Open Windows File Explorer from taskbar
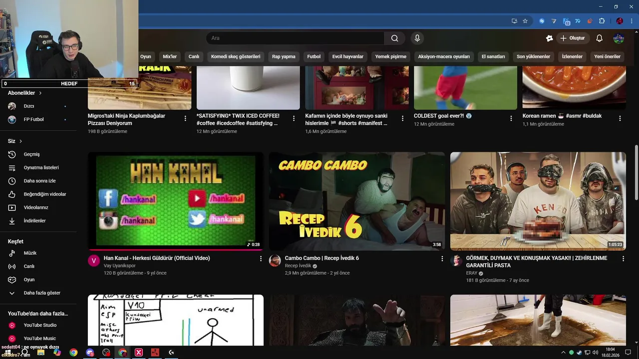 (41, 353)
